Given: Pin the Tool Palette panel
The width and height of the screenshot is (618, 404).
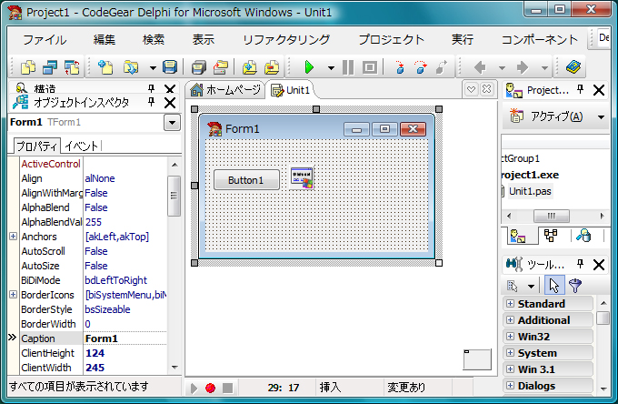Looking at the screenshot, I should tap(580, 264).
